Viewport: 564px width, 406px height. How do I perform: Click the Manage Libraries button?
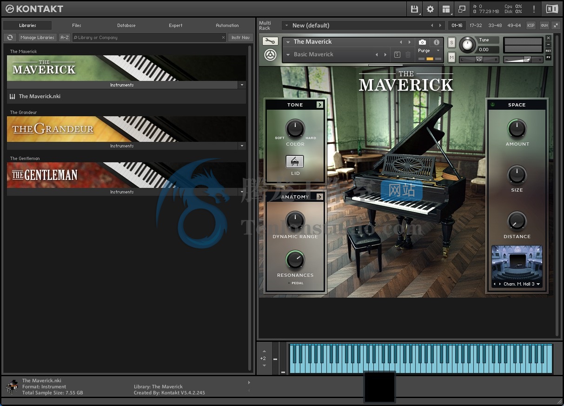point(38,38)
